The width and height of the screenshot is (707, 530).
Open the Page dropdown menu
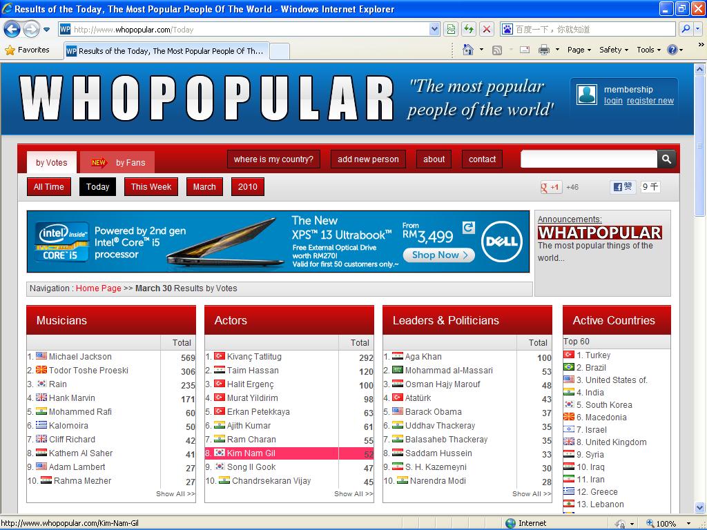(579, 50)
